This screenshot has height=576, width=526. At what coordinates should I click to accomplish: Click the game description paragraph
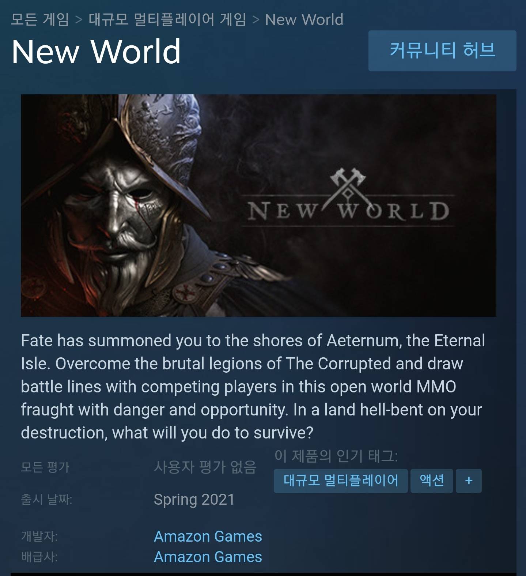coord(253,387)
